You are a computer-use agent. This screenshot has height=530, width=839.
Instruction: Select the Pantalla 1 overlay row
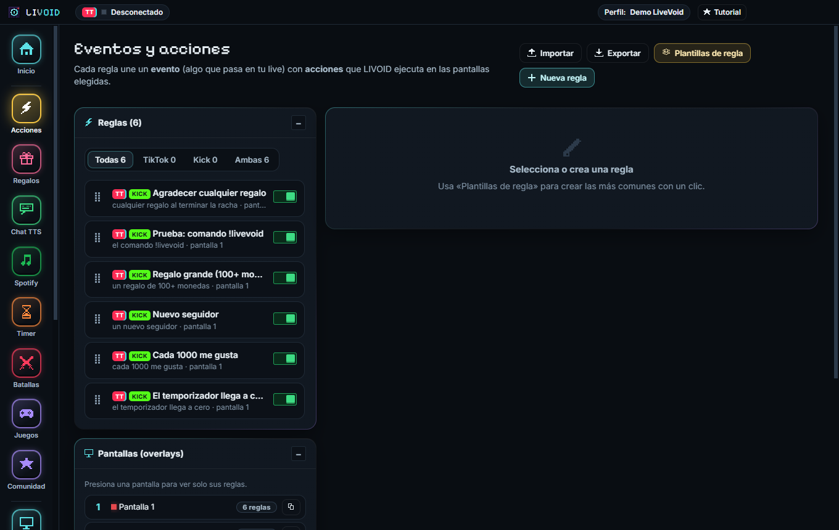pos(195,507)
